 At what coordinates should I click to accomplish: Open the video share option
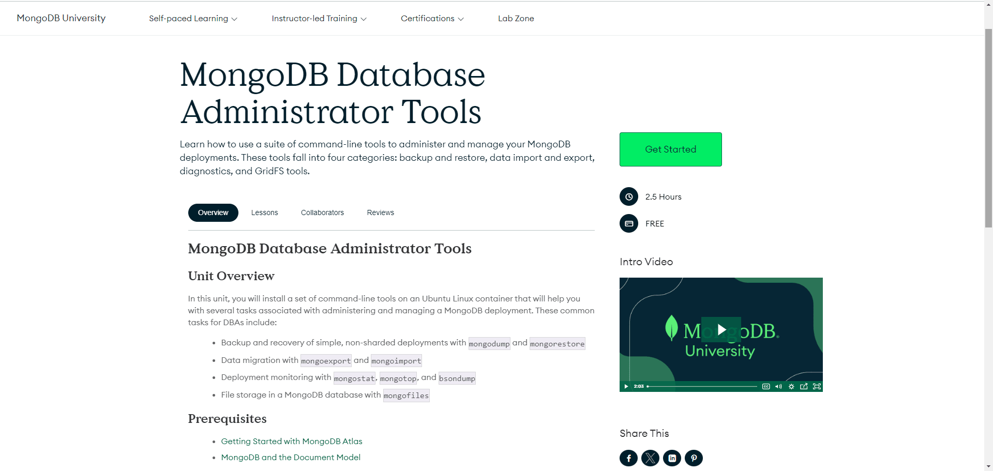pos(804,386)
